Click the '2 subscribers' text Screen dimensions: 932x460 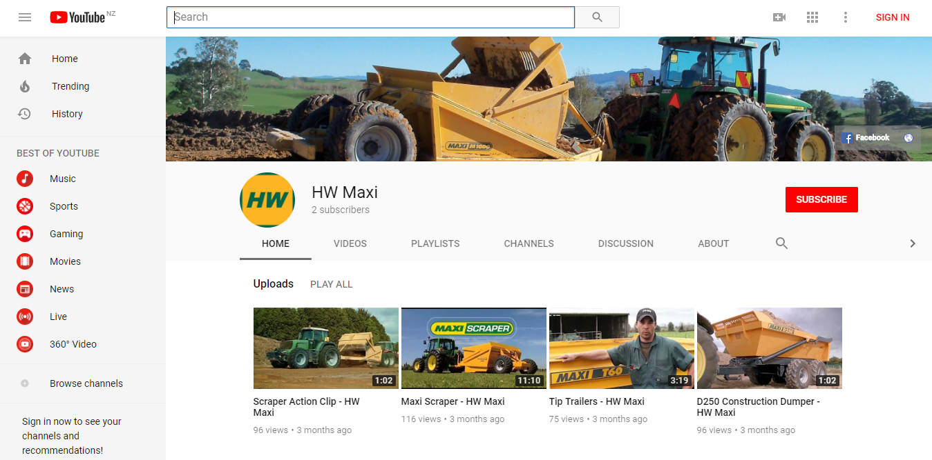pyautogui.click(x=341, y=210)
